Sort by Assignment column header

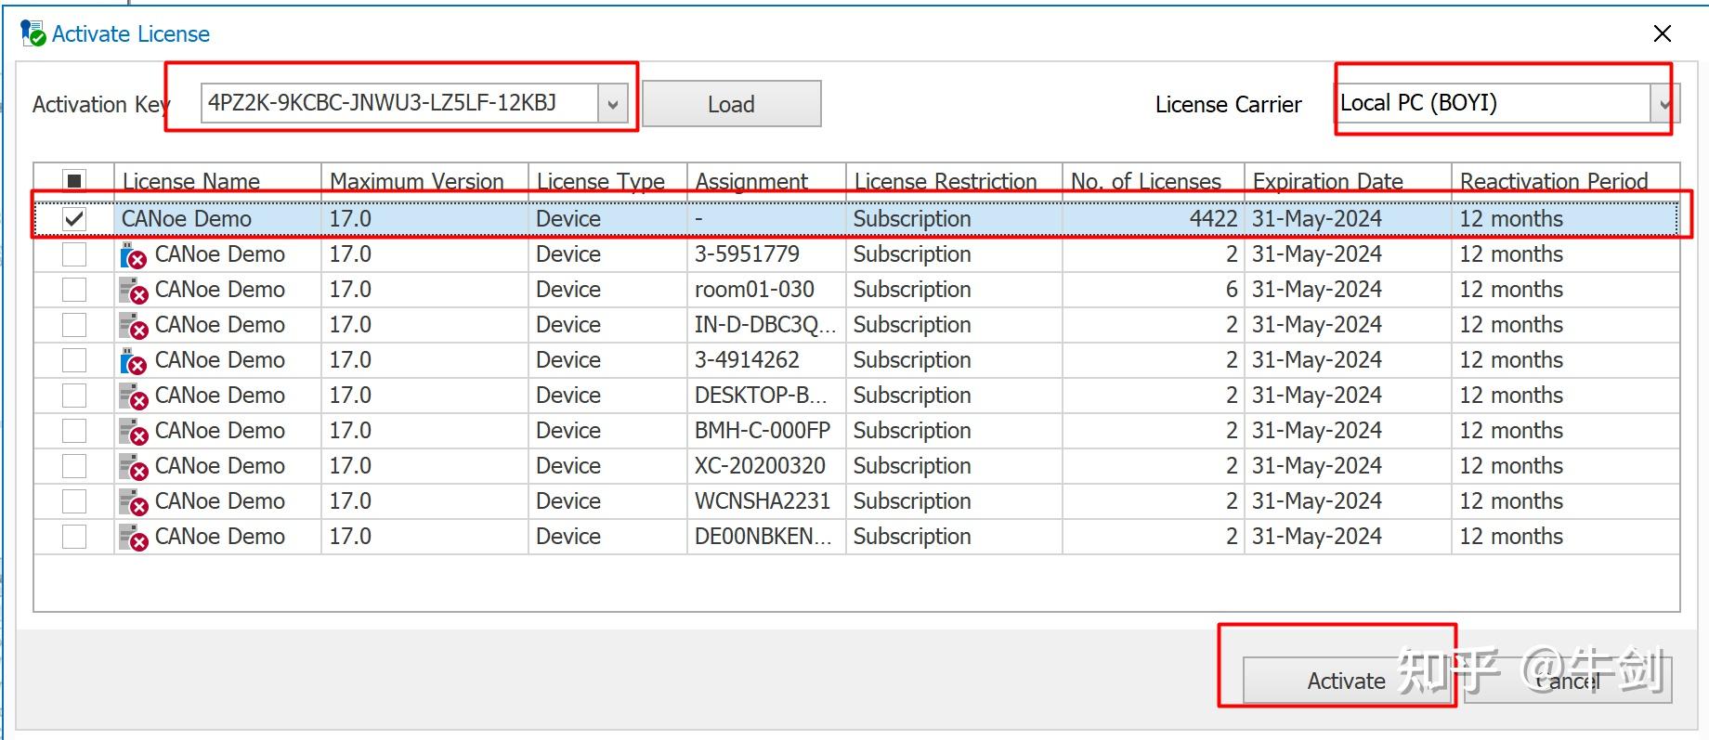click(x=766, y=180)
